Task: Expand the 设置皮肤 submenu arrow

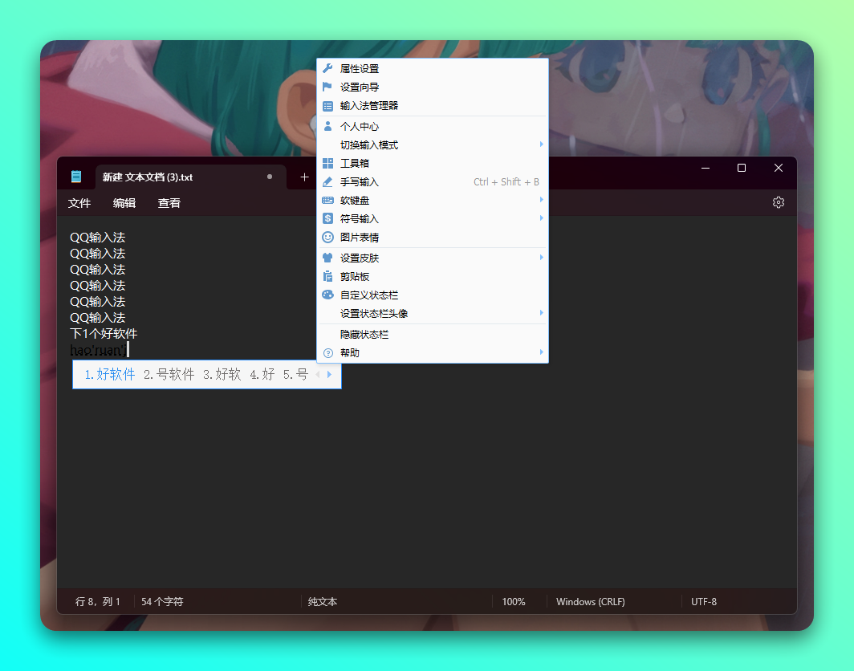Action: pos(541,258)
